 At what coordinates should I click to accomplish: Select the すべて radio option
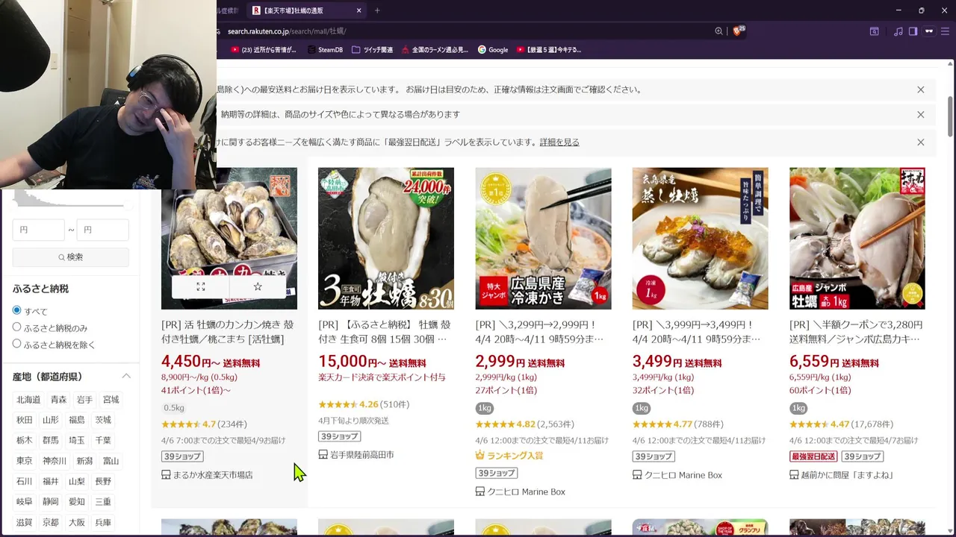[16, 310]
